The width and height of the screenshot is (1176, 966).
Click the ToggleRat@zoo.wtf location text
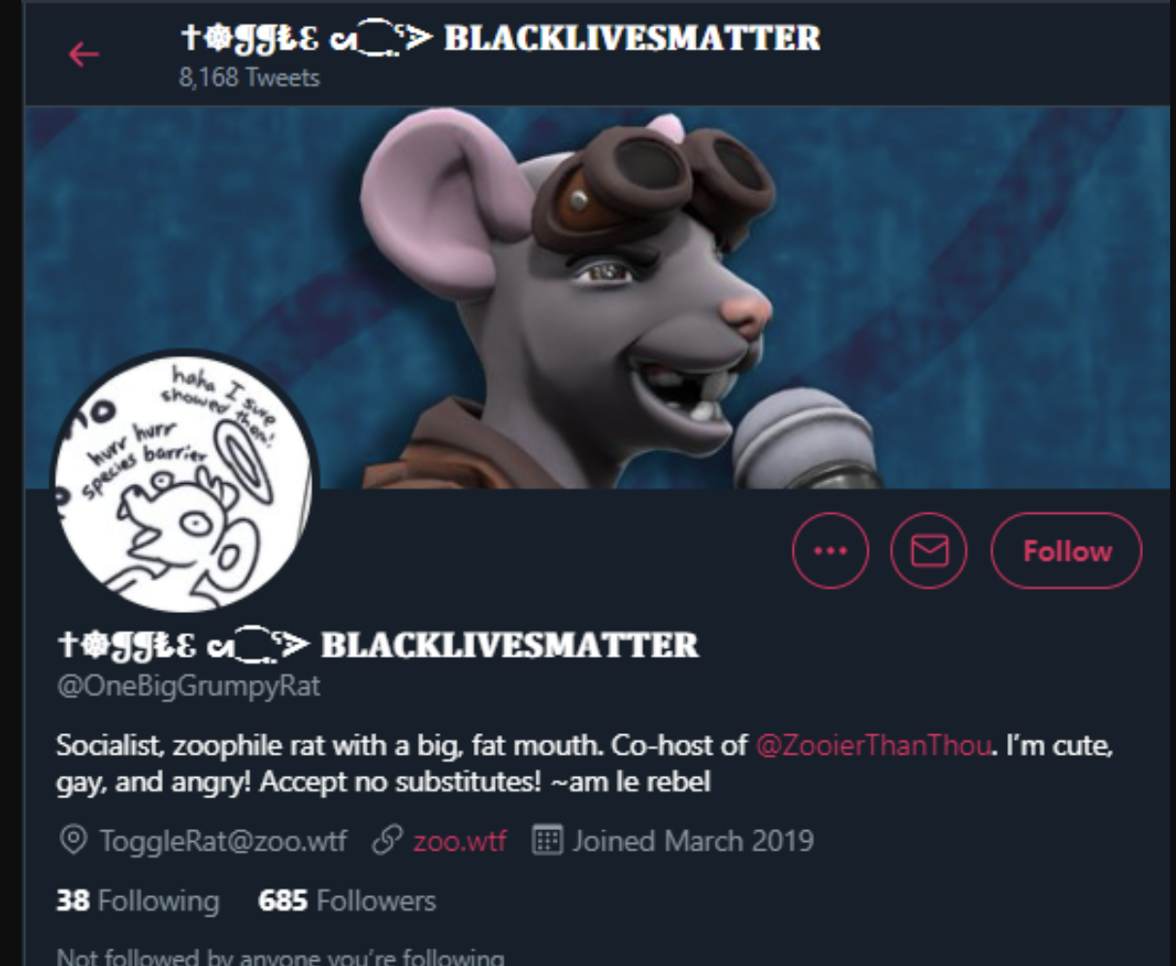[x=222, y=841]
